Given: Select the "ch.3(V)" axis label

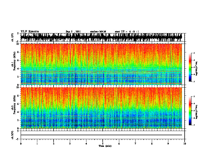Looking at the screenshot, I should [13, 135].
